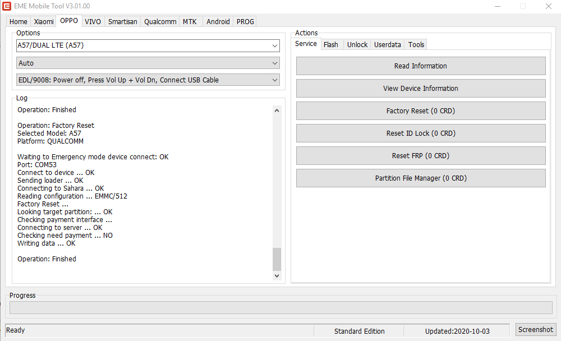Image resolution: width=561 pixels, height=341 pixels.
Task: Click the log scrollbar up arrow
Action: pos(277,110)
